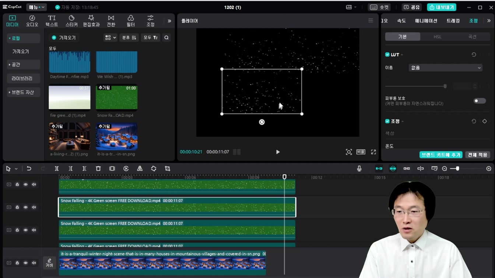Viewport: 495px width, 278px height.
Task: Open the 오디오 audio tab
Action: coord(32,21)
